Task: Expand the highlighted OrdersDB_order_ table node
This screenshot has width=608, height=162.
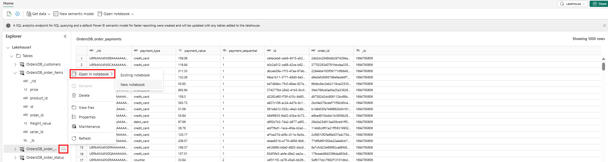Action: (15, 149)
